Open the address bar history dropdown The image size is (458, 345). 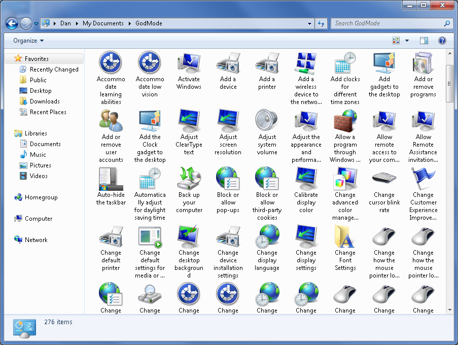tap(310, 23)
